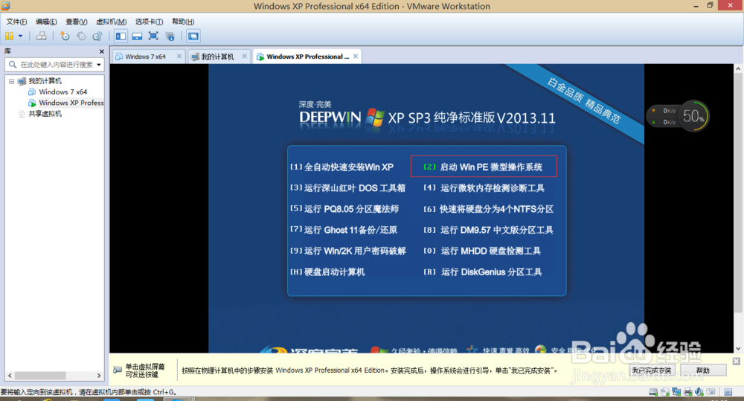This screenshot has height=401, width=744.
Task: Close the yellow install hint bar
Action: (x=736, y=362)
